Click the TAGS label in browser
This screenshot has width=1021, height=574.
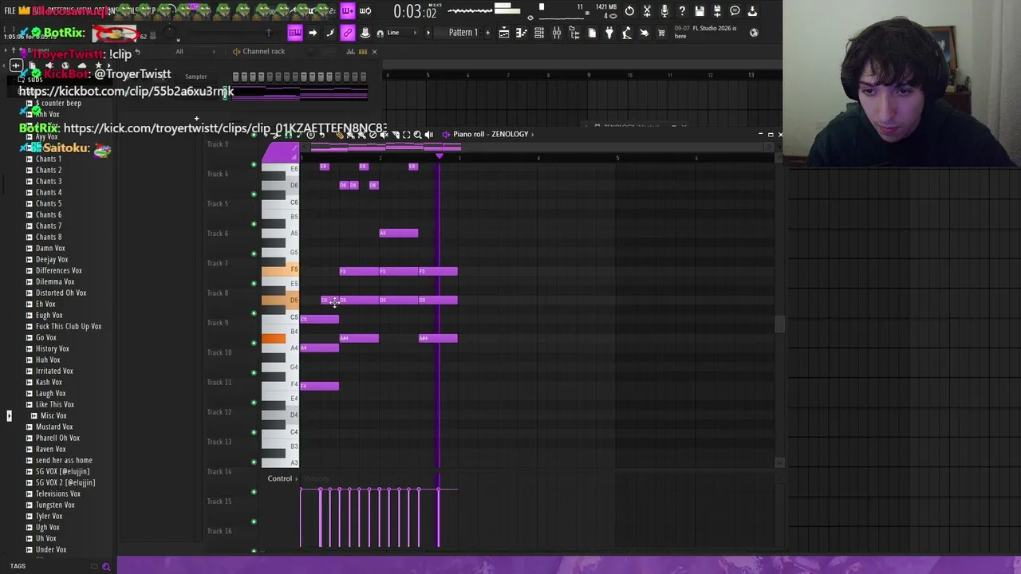point(18,566)
